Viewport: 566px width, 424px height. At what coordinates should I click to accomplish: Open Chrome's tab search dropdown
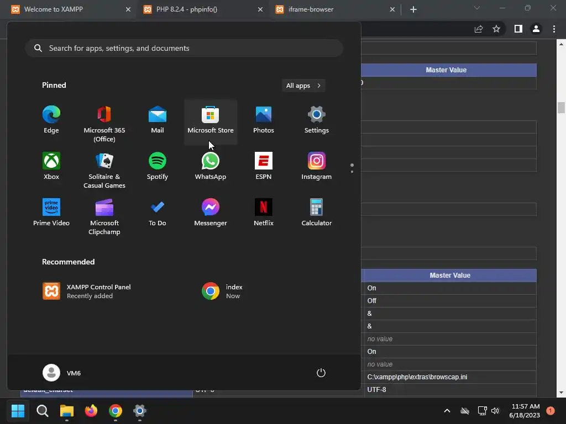click(x=477, y=8)
